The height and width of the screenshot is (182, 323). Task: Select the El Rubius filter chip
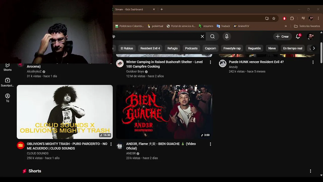point(127,48)
